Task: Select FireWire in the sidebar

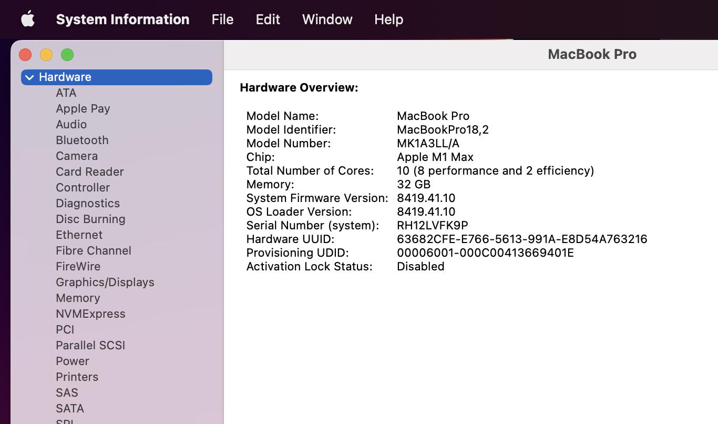Action: (78, 266)
